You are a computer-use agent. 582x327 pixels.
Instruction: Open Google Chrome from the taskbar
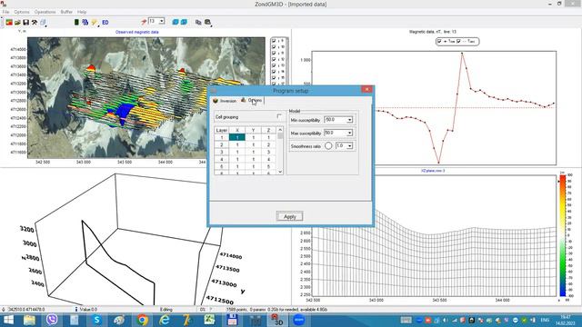142,320
